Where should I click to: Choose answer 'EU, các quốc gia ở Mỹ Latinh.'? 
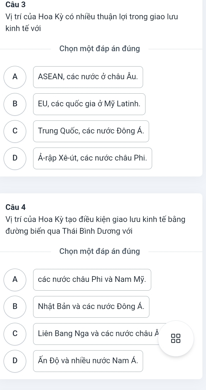pos(89,104)
